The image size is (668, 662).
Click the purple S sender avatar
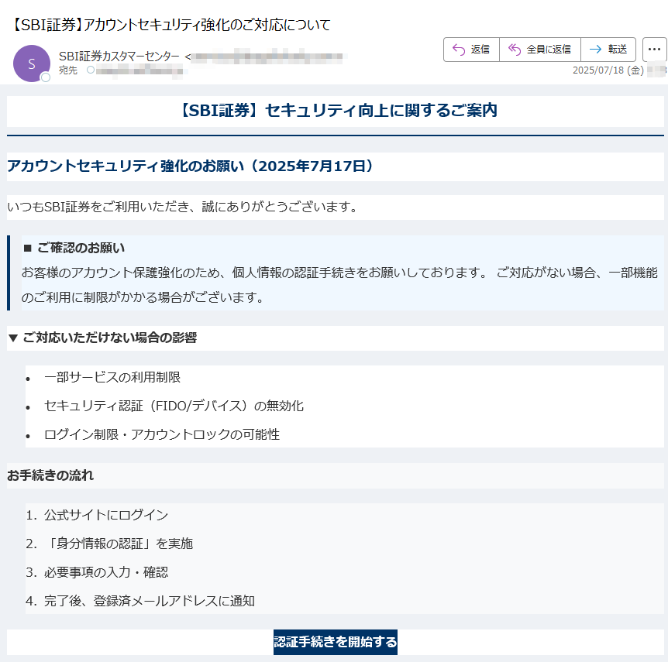[x=32, y=63]
